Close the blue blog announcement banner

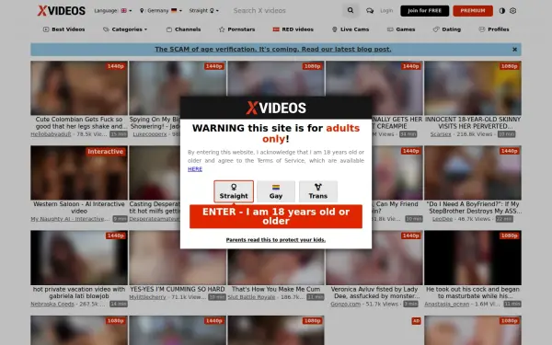coord(514,50)
